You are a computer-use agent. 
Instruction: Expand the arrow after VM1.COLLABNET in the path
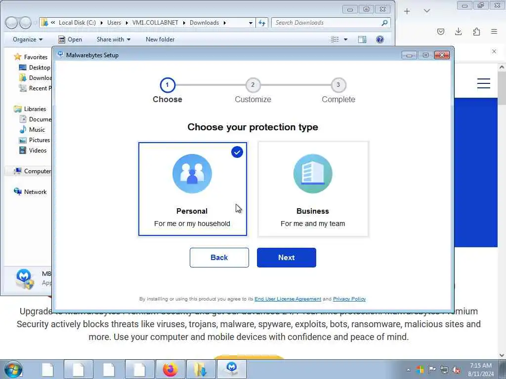coord(184,23)
